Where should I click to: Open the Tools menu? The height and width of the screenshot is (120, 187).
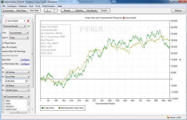[x=38, y=6]
